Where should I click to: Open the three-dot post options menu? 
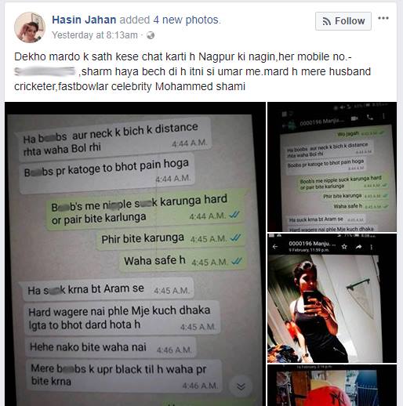(x=383, y=18)
